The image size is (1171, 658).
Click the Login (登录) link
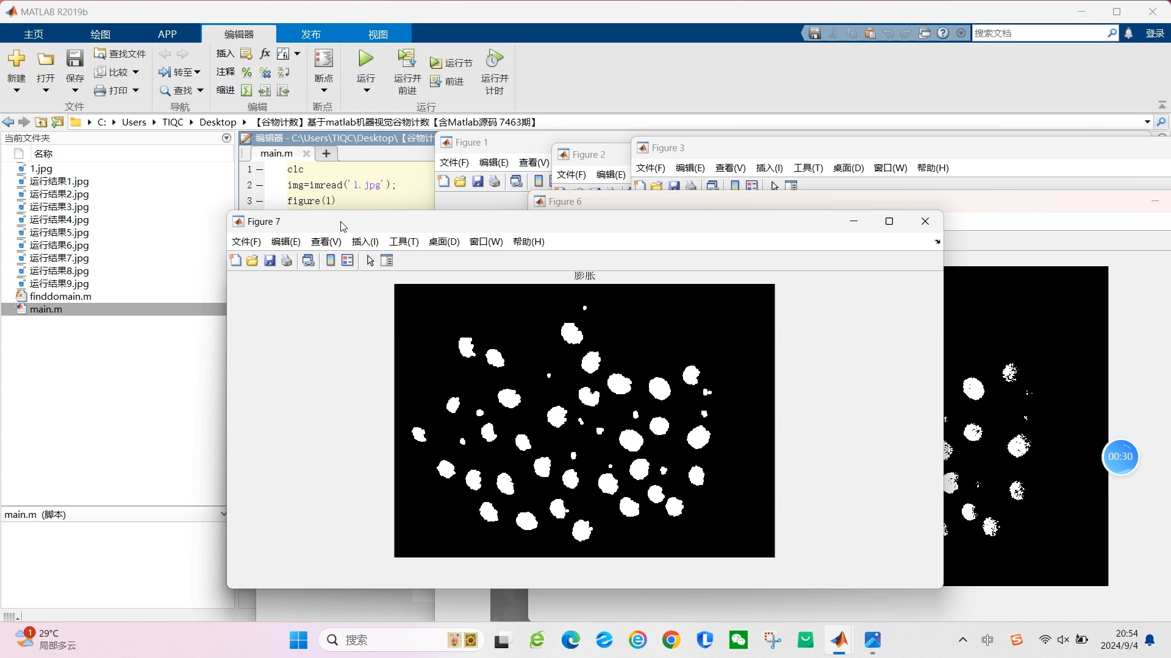pyautogui.click(x=1155, y=34)
